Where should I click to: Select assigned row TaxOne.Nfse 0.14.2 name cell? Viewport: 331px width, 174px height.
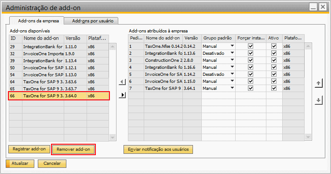(x=164, y=46)
